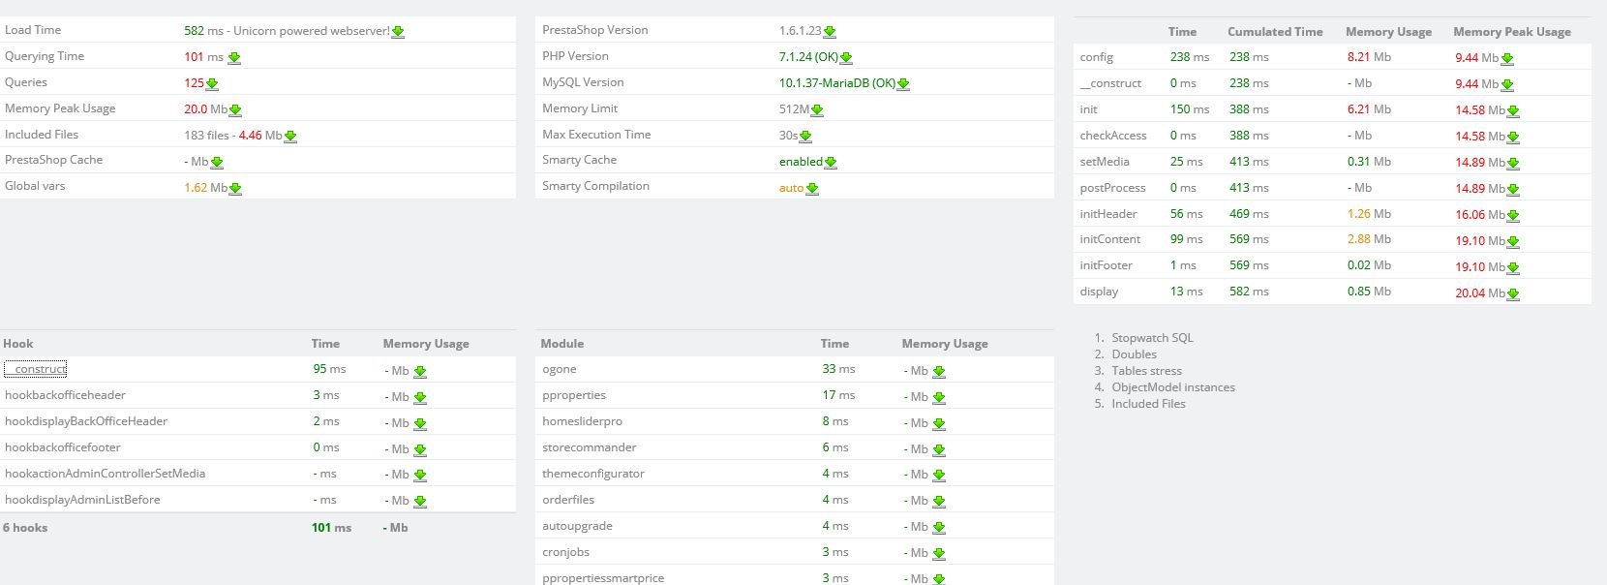
Task: Click arrow icon next to Smarty Compilation auto
Action: (x=812, y=189)
